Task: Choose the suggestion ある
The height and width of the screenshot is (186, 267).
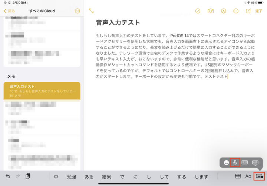Action: pyautogui.click(x=89, y=177)
